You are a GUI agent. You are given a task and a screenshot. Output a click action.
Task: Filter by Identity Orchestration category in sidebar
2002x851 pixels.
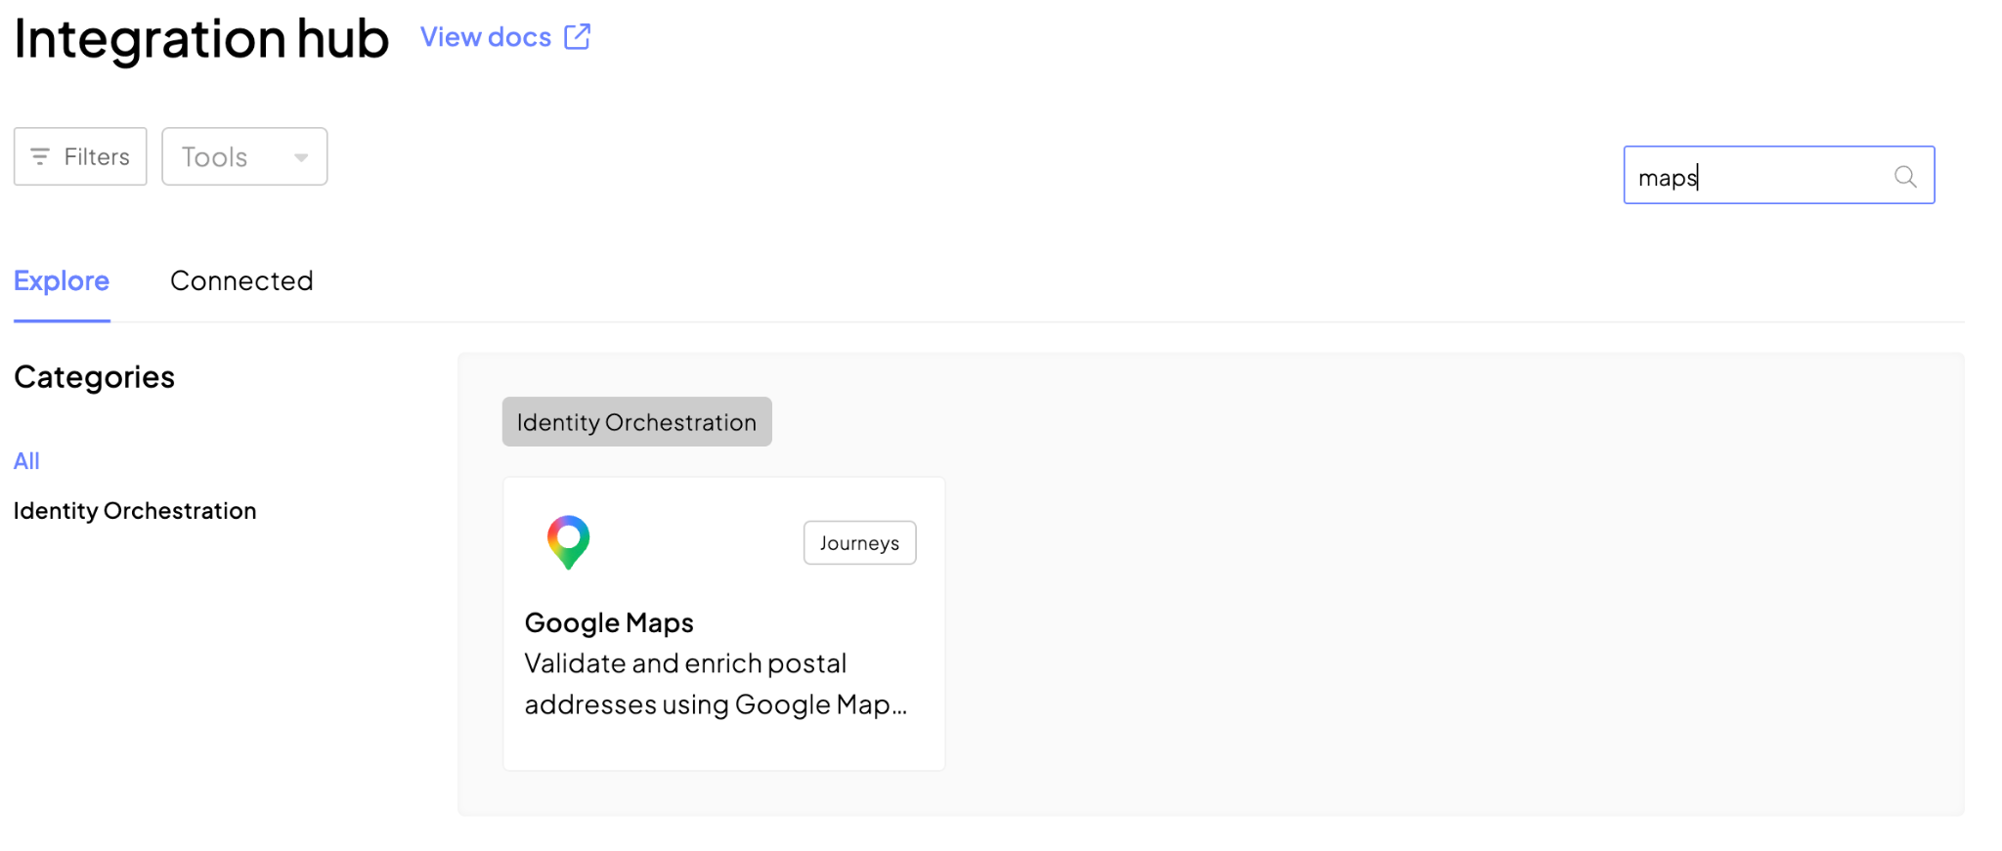pos(135,511)
